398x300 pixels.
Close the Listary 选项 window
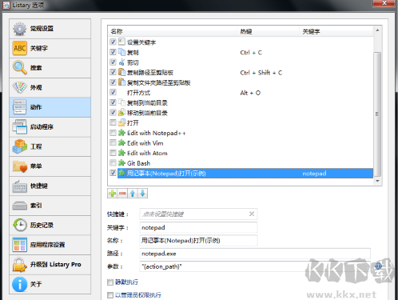384,3
